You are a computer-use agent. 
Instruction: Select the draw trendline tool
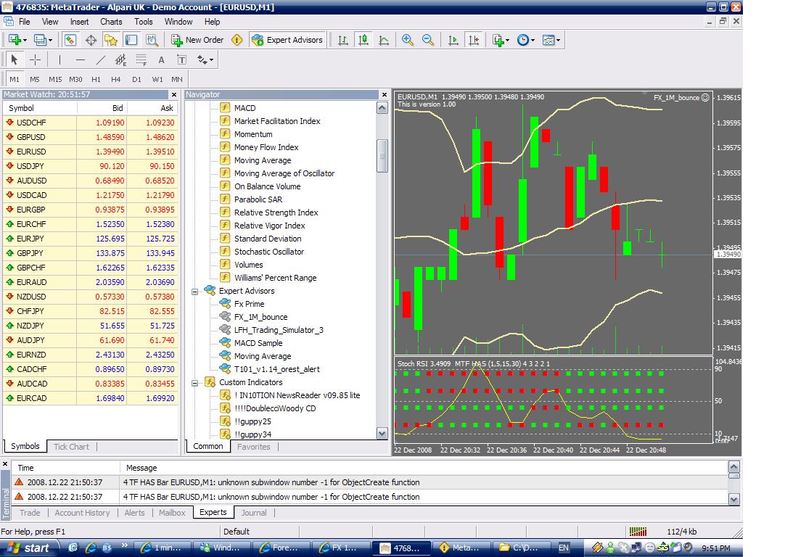[101, 60]
